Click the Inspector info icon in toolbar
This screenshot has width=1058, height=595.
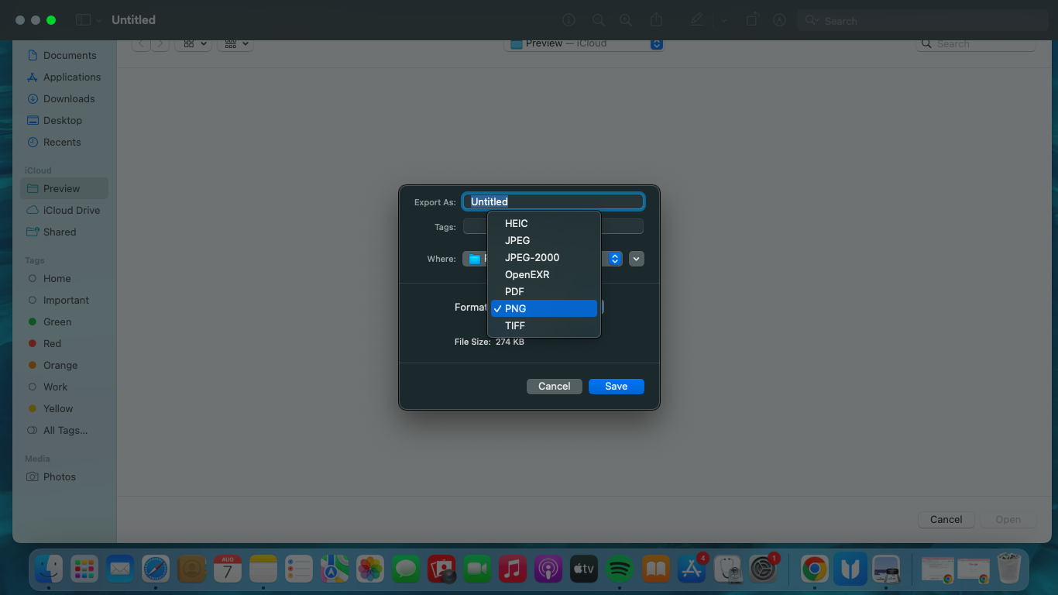click(569, 20)
